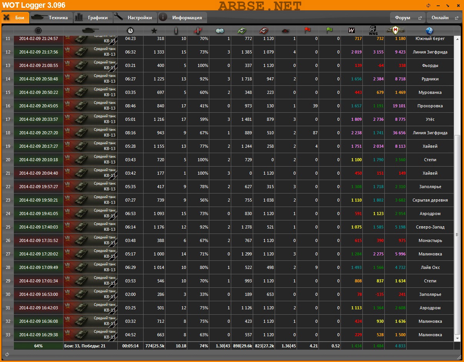Viewport: 464px width, 362px height.
Task: Click the summary value 898|29.6k
Action: click(242, 346)
